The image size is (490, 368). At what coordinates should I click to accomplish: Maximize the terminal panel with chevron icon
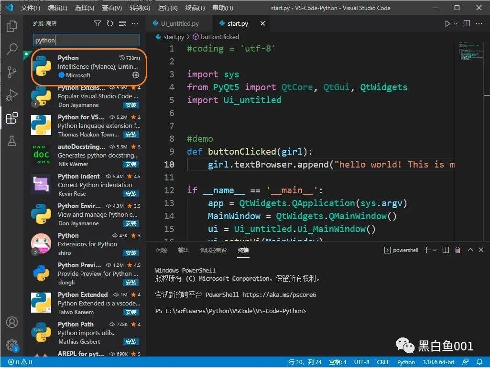point(470,250)
